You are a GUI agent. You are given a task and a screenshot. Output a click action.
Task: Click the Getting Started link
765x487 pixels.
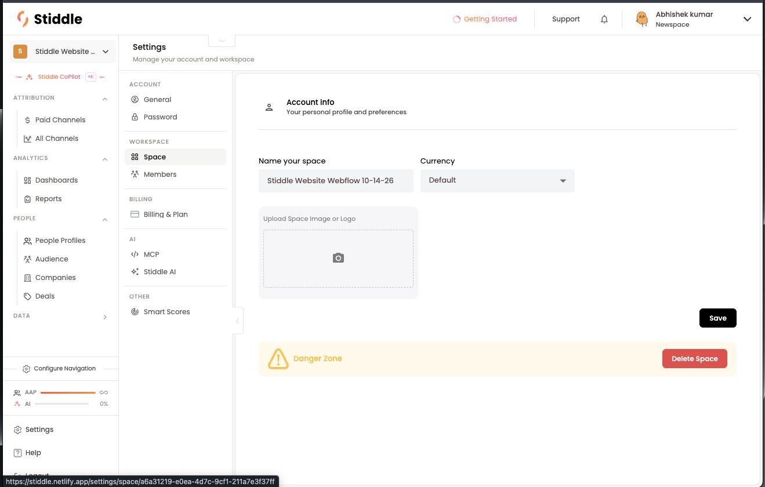(485, 19)
